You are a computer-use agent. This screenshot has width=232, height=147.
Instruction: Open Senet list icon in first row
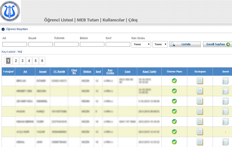point(225,81)
